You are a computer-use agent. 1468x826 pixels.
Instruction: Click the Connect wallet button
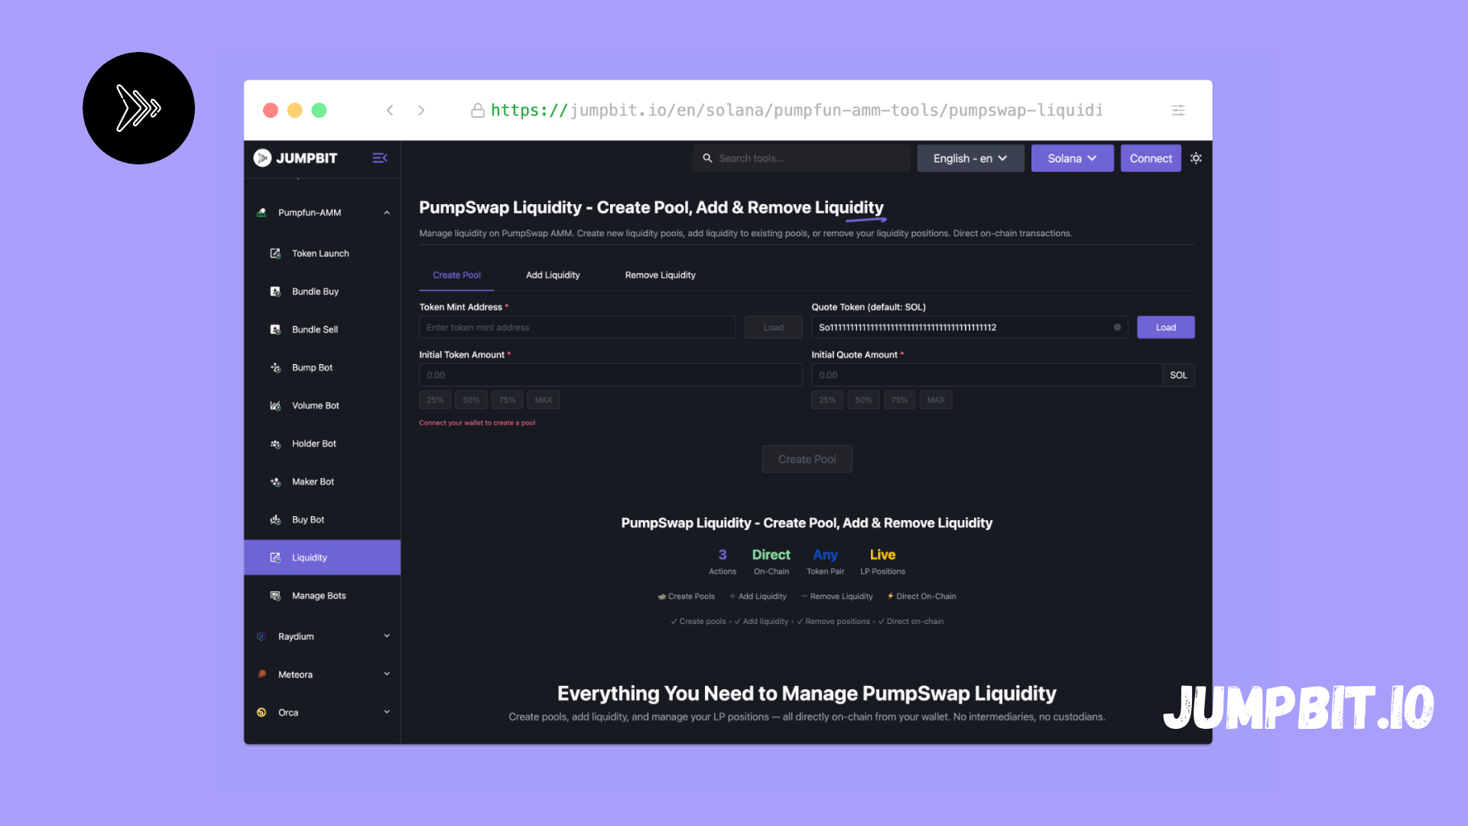coord(1151,158)
